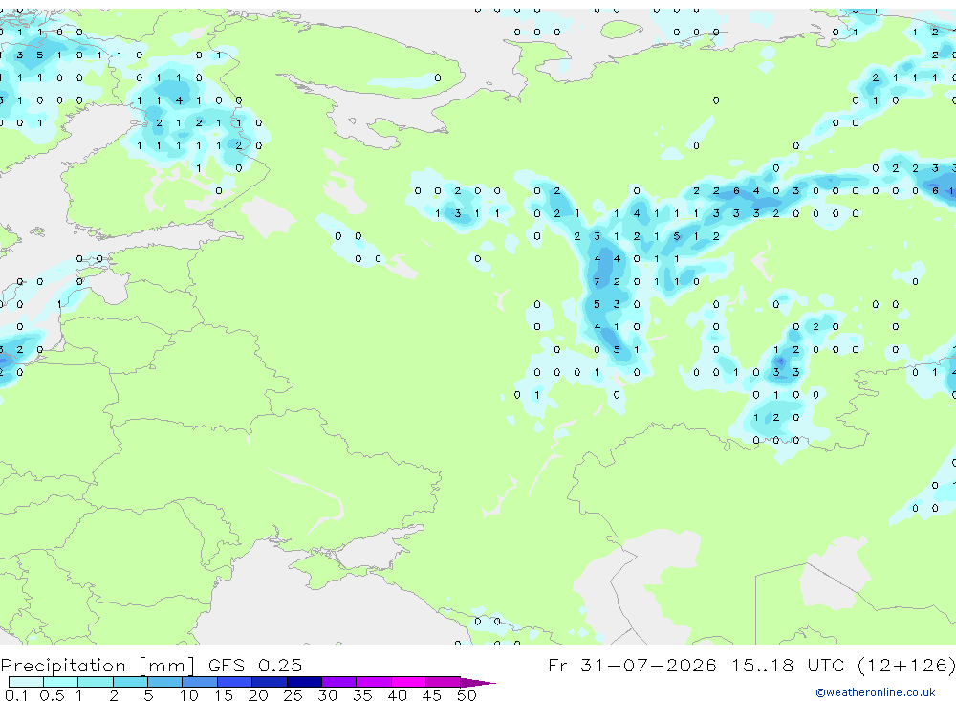
Task: Click the 1–2 mm legend color swatch
Action: coord(96,682)
